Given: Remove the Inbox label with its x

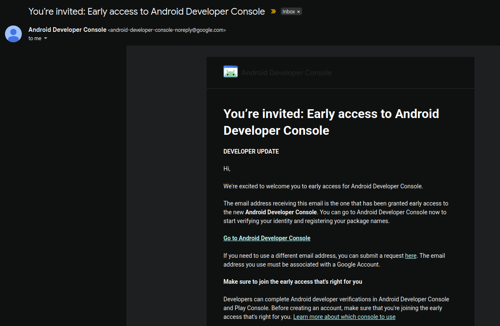Looking at the screenshot, I should (x=298, y=12).
